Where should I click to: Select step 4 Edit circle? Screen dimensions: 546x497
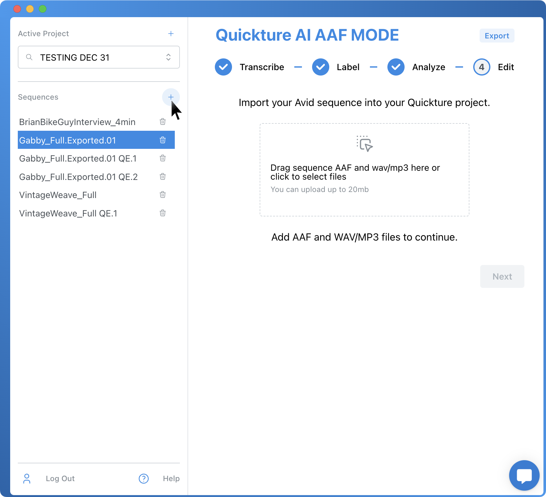point(482,67)
